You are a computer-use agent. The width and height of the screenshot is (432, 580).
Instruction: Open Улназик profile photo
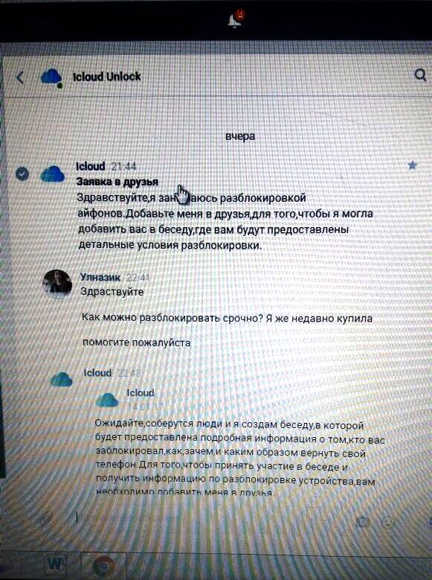pyautogui.click(x=57, y=284)
